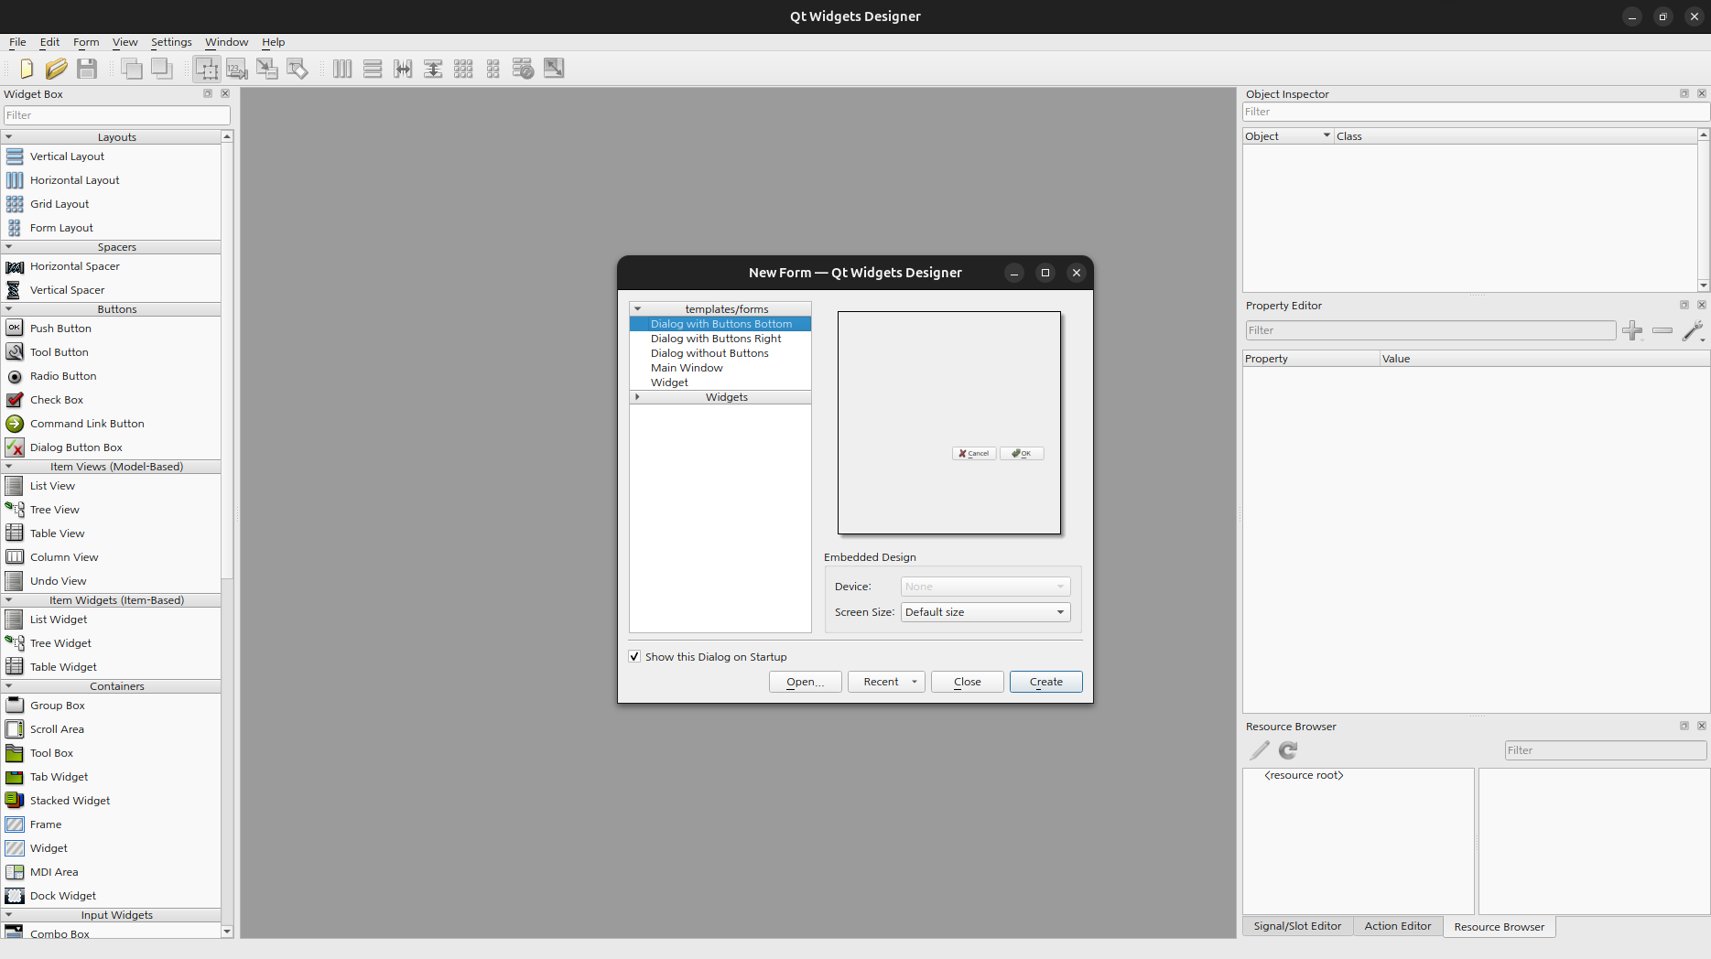Click the Break Layout toolbar icon
The image size is (1711, 959).
[x=524, y=69]
